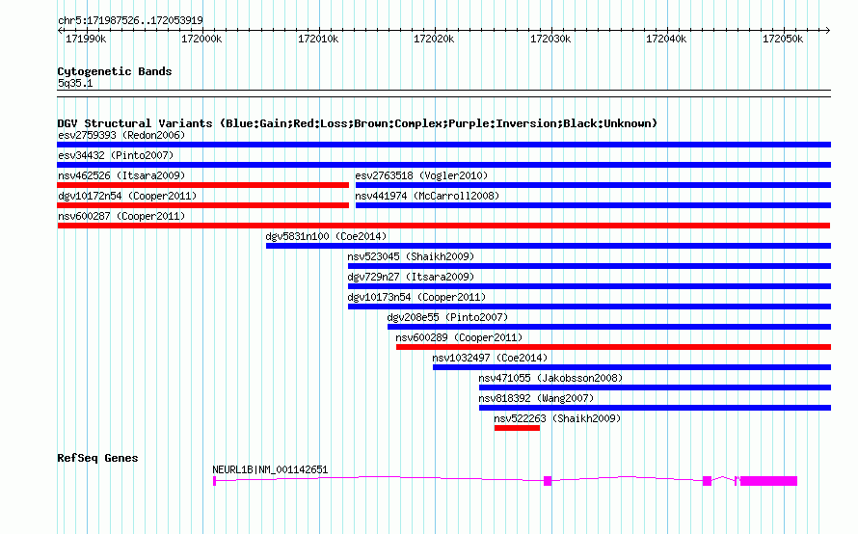The width and height of the screenshot is (858, 534).
Task: Select the blue dgv208e55 gain bar
Action: 609,327
